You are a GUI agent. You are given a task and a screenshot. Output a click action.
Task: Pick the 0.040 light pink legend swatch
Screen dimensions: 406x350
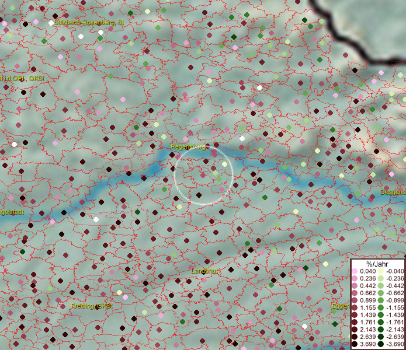pos(355,271)
